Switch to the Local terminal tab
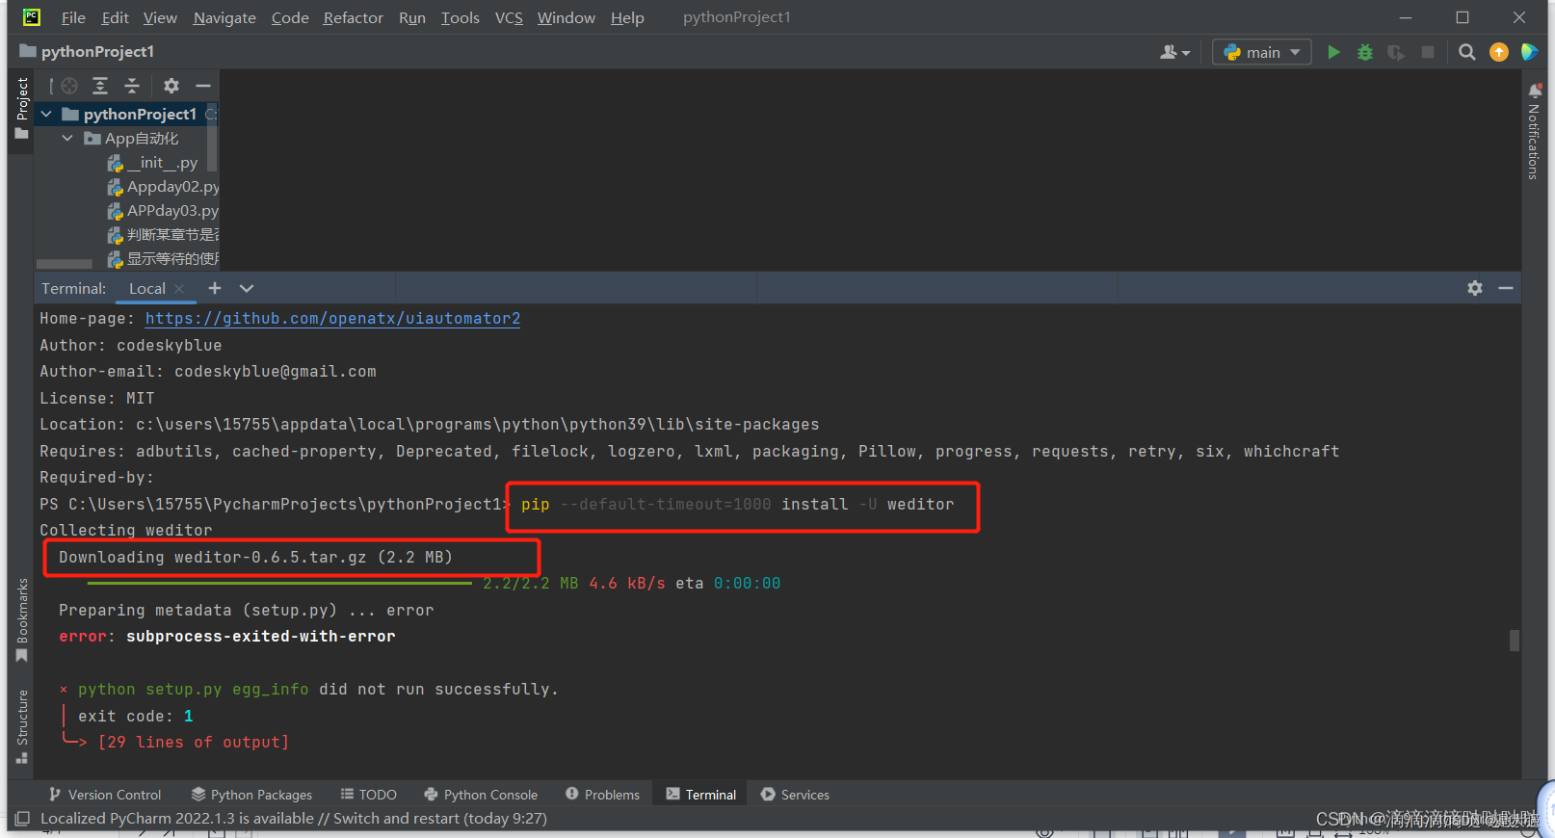This screenshot has width=1555, height=838. pos(146,288)
